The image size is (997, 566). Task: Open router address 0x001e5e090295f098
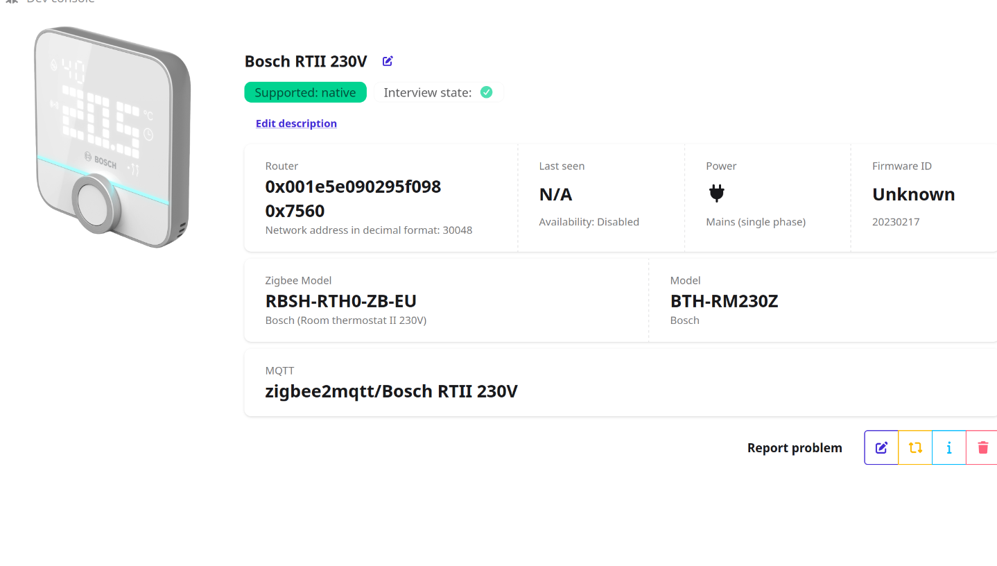pos(353,187)
